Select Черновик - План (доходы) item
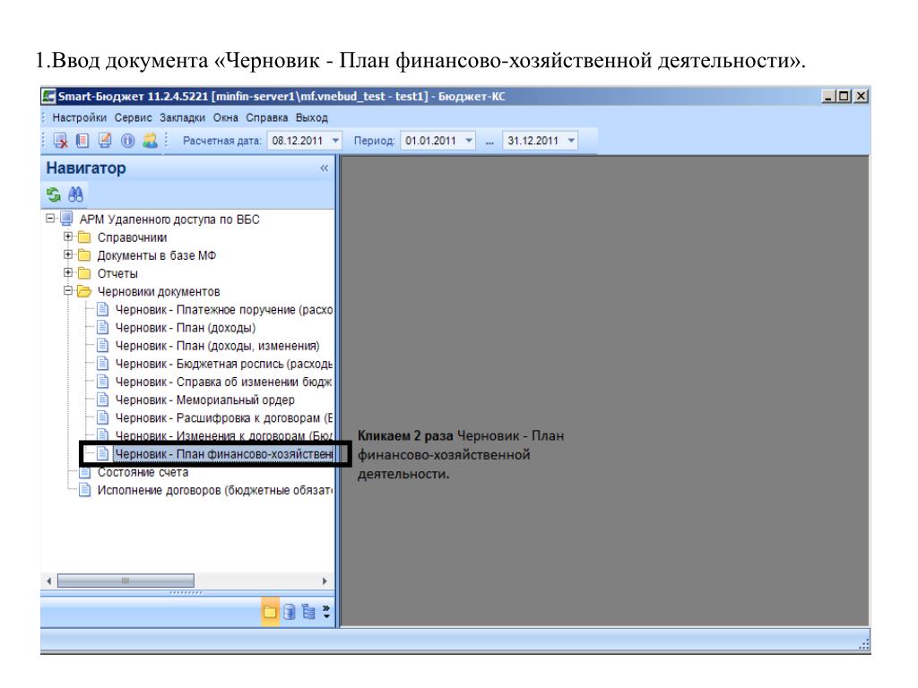The width and height of the screenshot is (918, 688). point(185,328)
